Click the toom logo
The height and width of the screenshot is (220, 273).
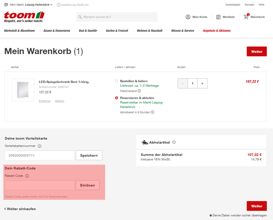click(24, 17)
